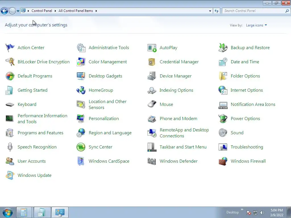
Task: Switch to the Calculator taskbar button
Action: click(x=24, y=212)
